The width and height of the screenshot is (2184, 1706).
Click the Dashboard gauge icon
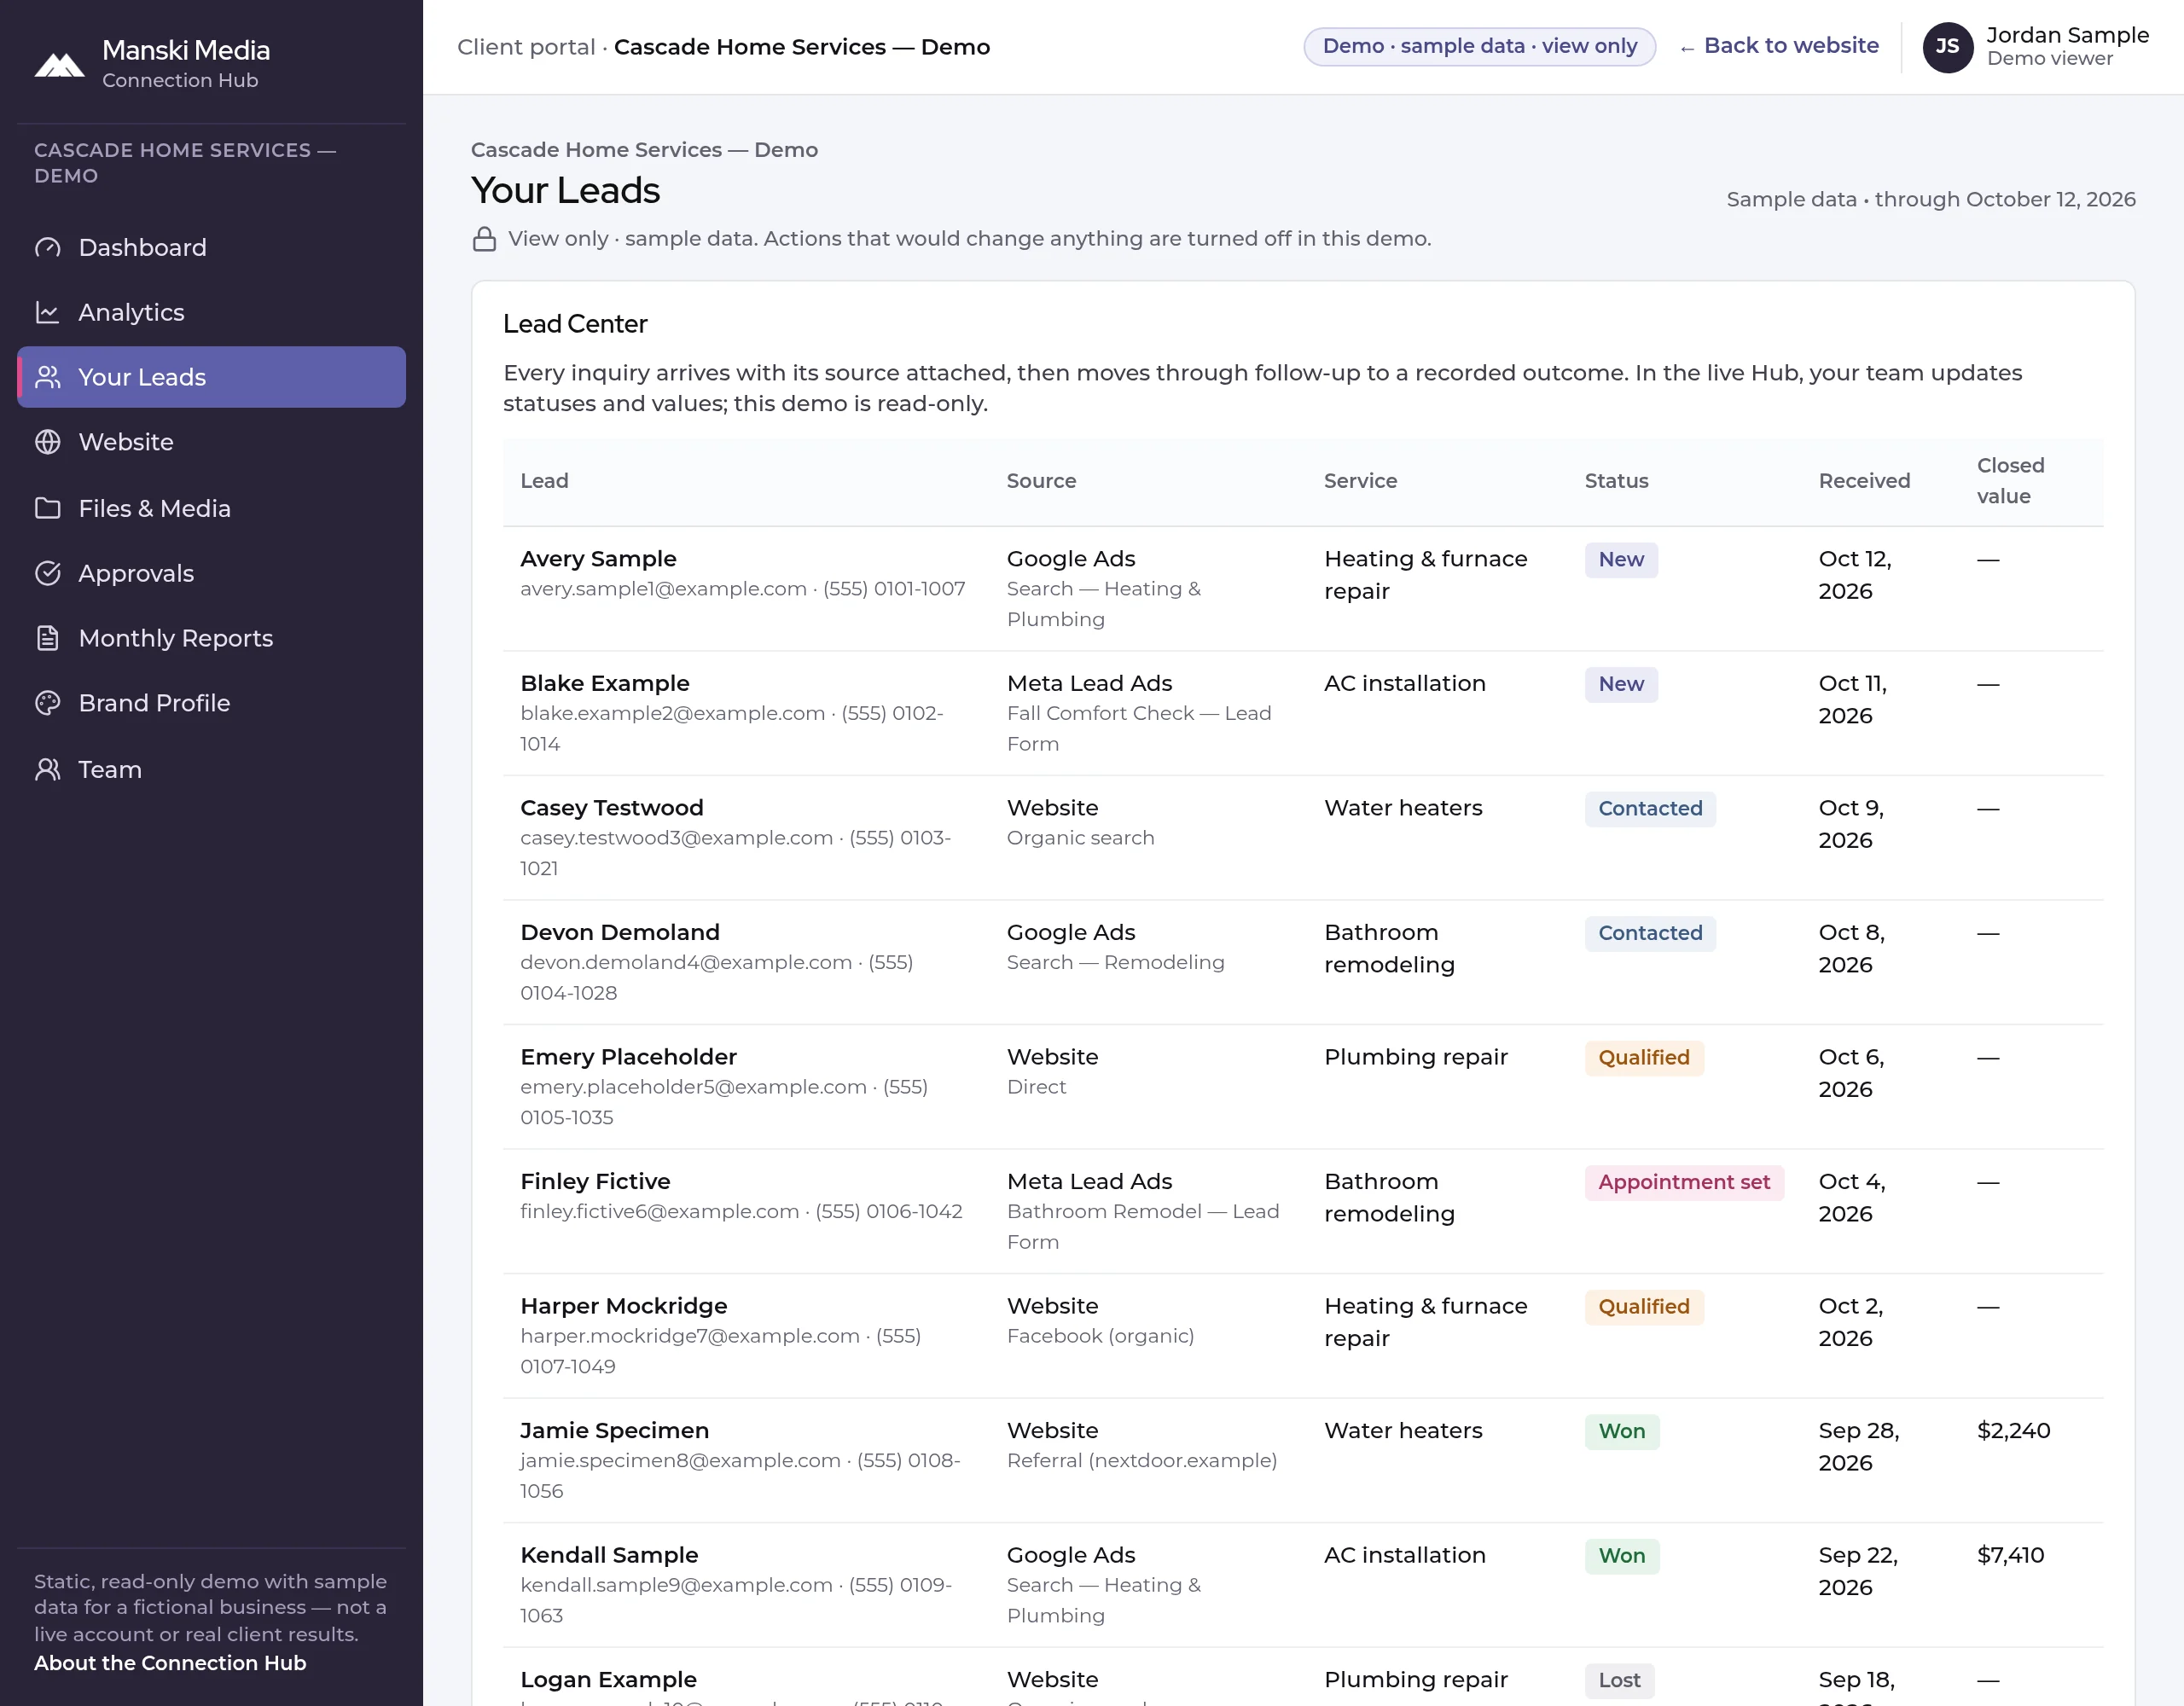coord(48,247)
